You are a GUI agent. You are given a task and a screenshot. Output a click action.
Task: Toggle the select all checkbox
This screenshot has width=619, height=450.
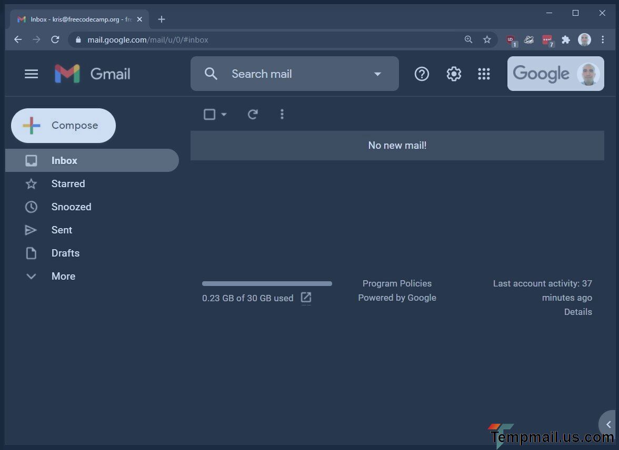tap(209, 114)
